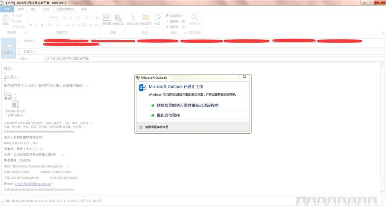
Task: Click the Copy (复制) icon
Action: point(14,21)
